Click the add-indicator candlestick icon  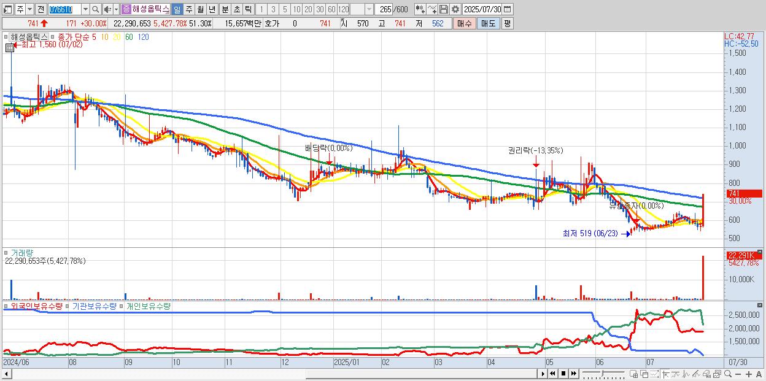pyautogui.click(x=420, y=9)
